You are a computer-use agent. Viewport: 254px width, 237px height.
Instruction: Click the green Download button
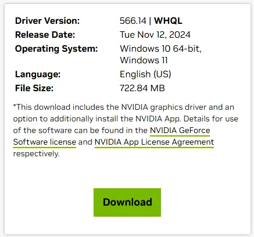(x=127, y=202)
